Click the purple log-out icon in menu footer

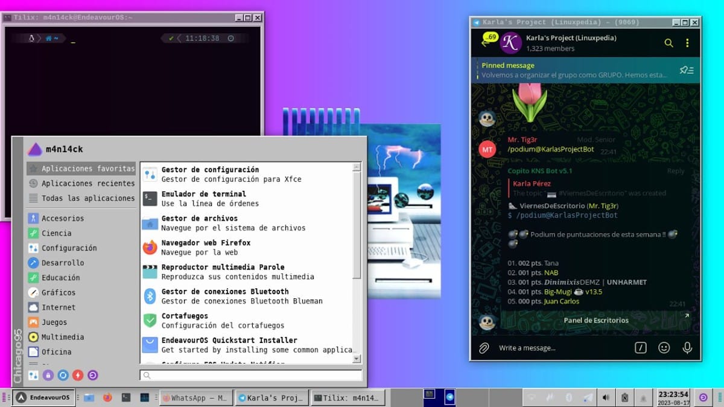pos(92,375)
